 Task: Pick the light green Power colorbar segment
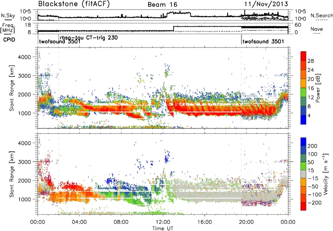(x=303, y=93)
